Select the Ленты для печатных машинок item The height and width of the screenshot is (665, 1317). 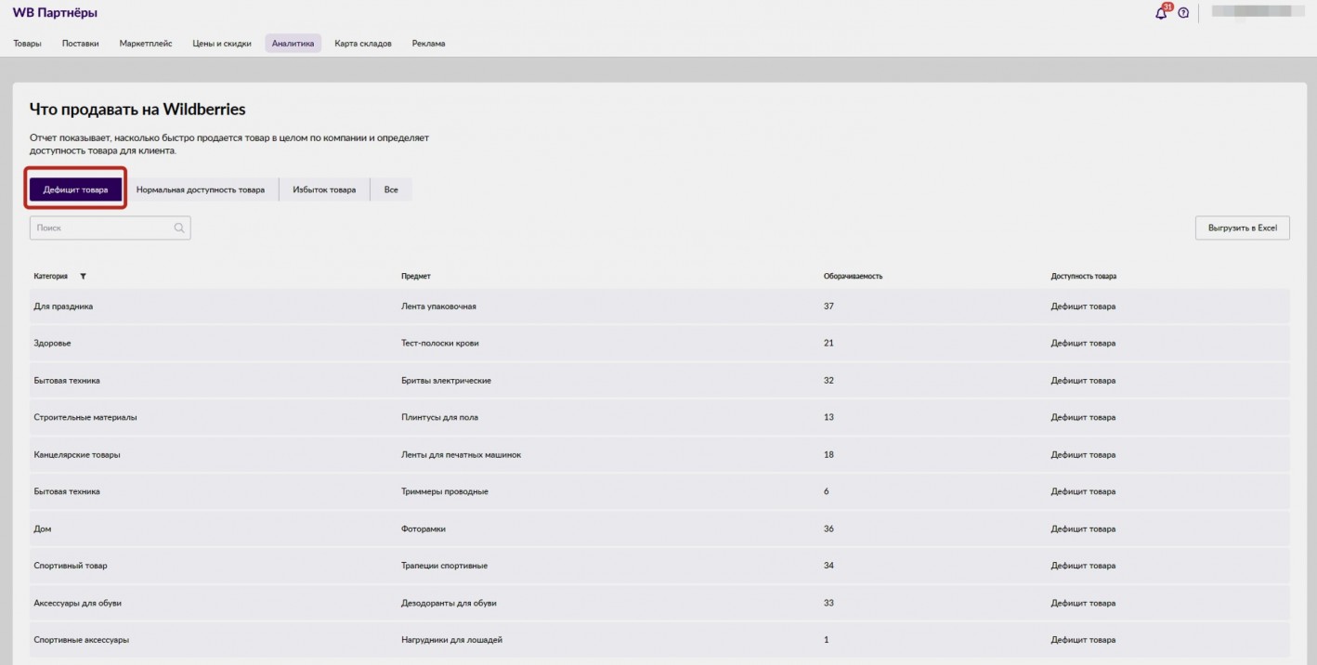point(462,455)
